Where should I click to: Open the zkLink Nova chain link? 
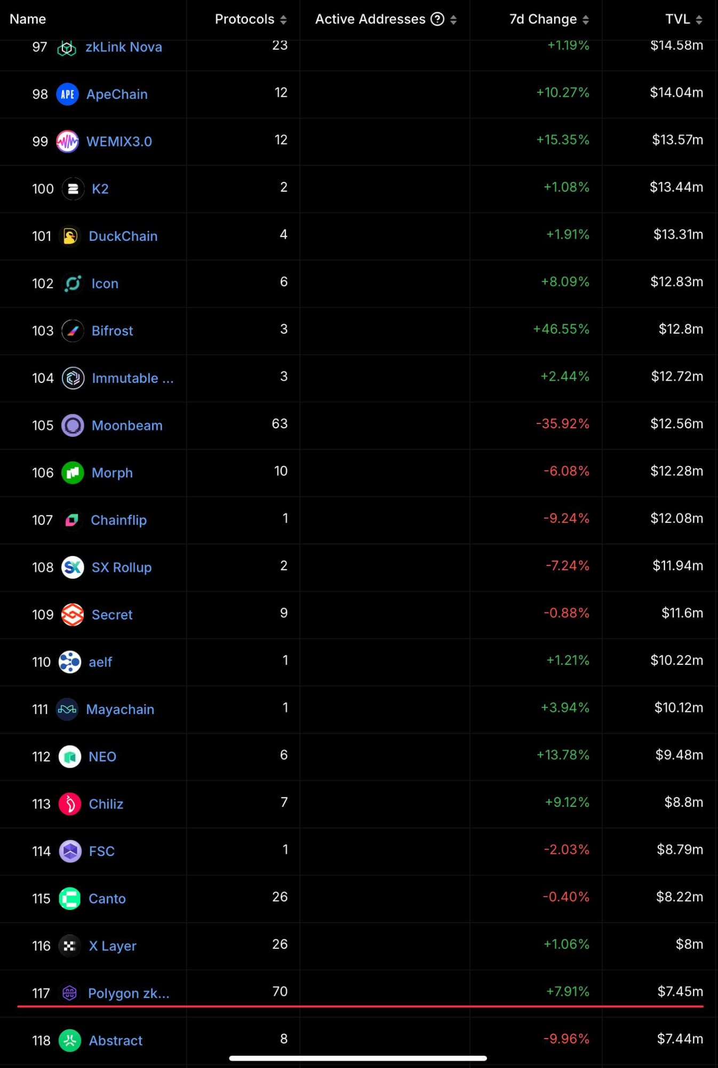(x=124, y=48)
